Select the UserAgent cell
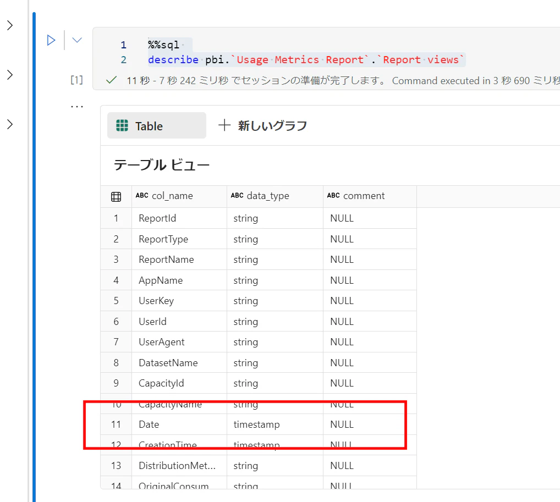Screen dimensions: 560x502 click(x=179, y=342)
